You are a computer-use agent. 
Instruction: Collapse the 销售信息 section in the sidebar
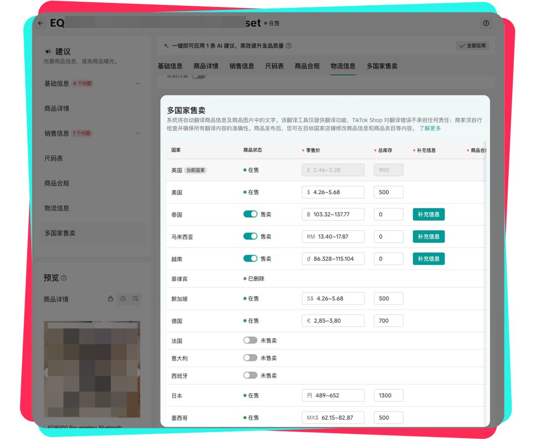(137, 133)
